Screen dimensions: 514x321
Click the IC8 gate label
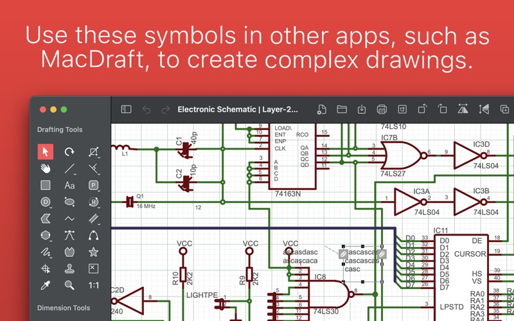(320, 277)
